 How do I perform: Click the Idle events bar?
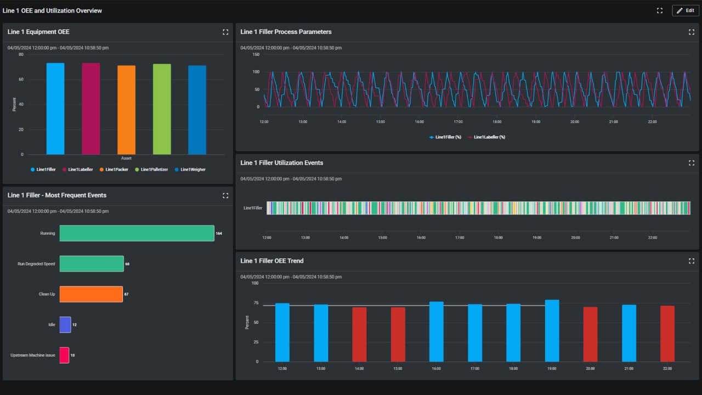(65, 325)
